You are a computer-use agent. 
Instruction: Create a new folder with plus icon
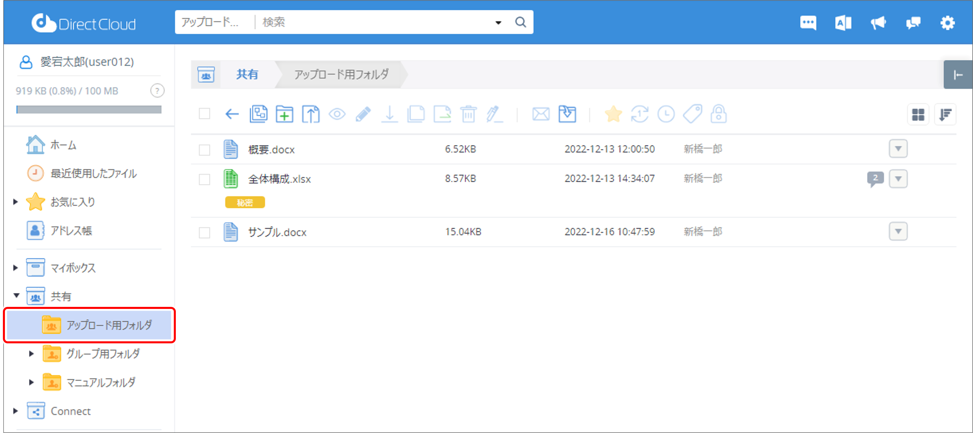click(284, 114)
